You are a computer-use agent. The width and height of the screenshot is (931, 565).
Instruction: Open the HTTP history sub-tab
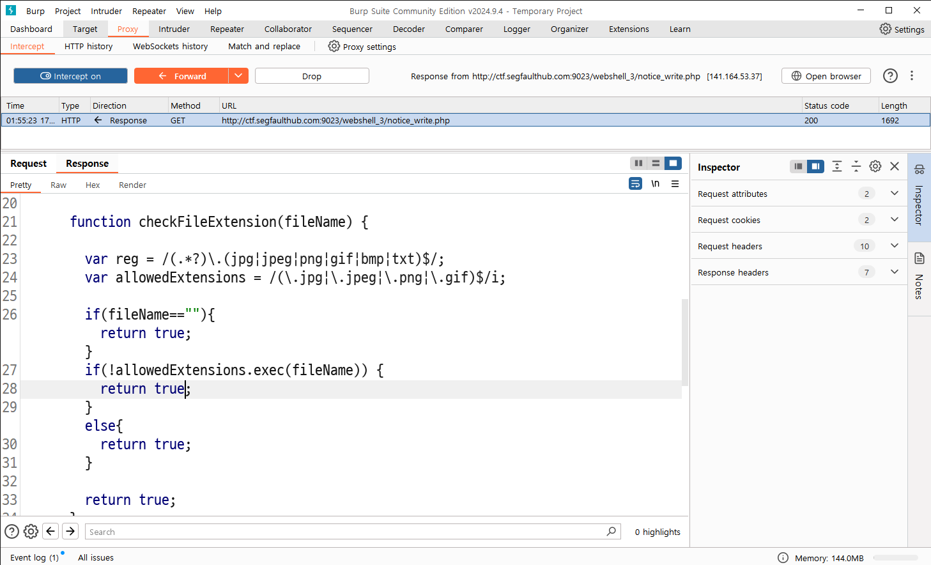(88, 46)
